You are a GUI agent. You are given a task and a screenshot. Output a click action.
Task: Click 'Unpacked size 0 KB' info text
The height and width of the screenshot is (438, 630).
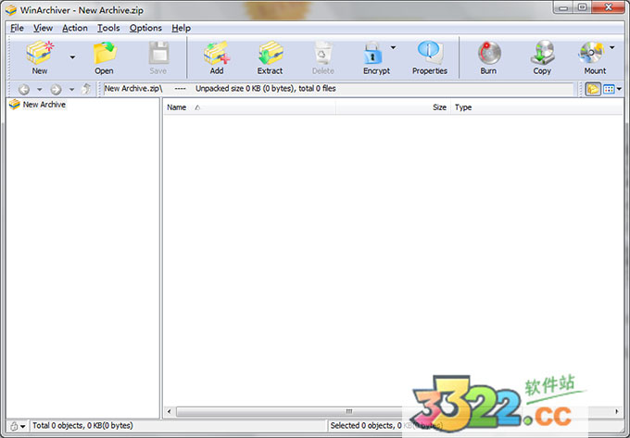click(x=266, y=89)
